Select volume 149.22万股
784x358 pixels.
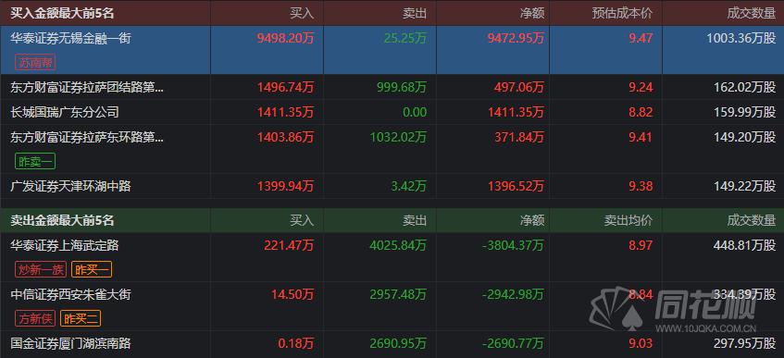[744, 187]
